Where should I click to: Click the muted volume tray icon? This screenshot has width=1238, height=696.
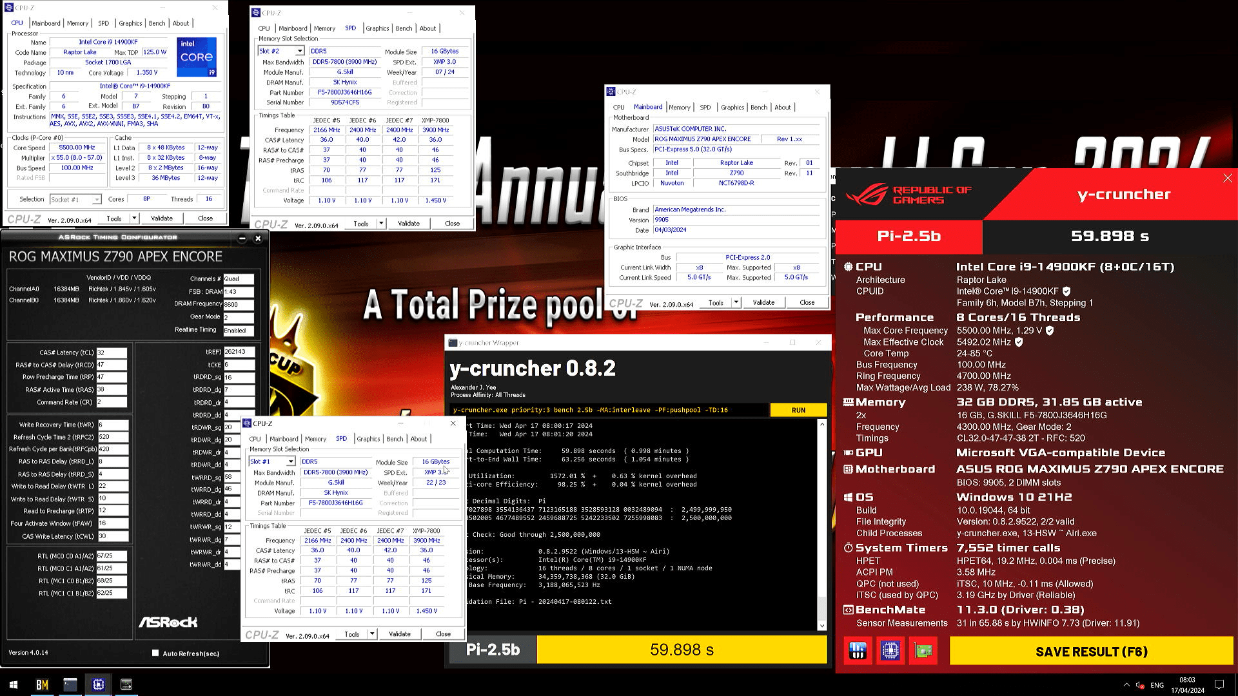coord(1140,685)
